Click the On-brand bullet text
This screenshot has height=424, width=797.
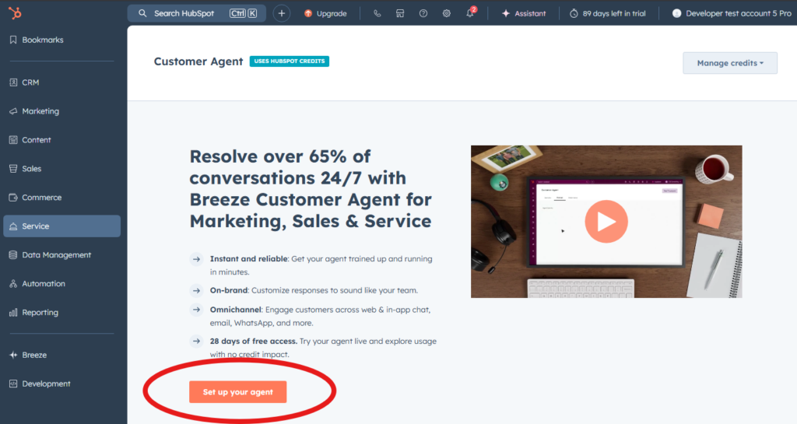[x=314, y=290]
